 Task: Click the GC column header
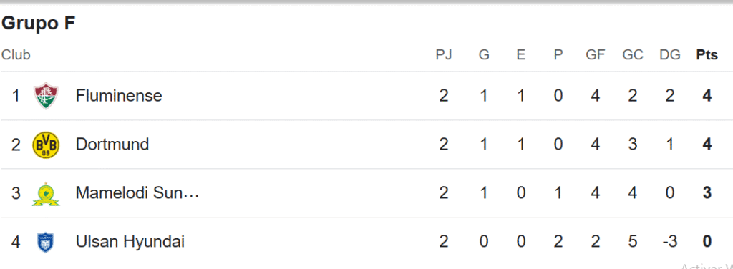(x=633, y=55)
